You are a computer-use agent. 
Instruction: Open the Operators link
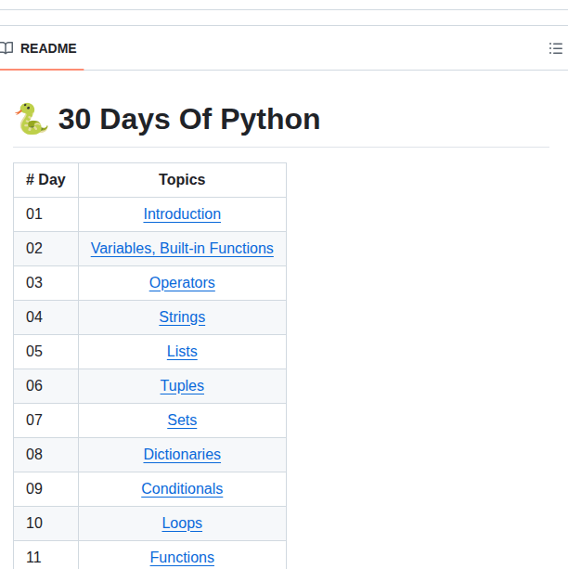pos(182,283)
